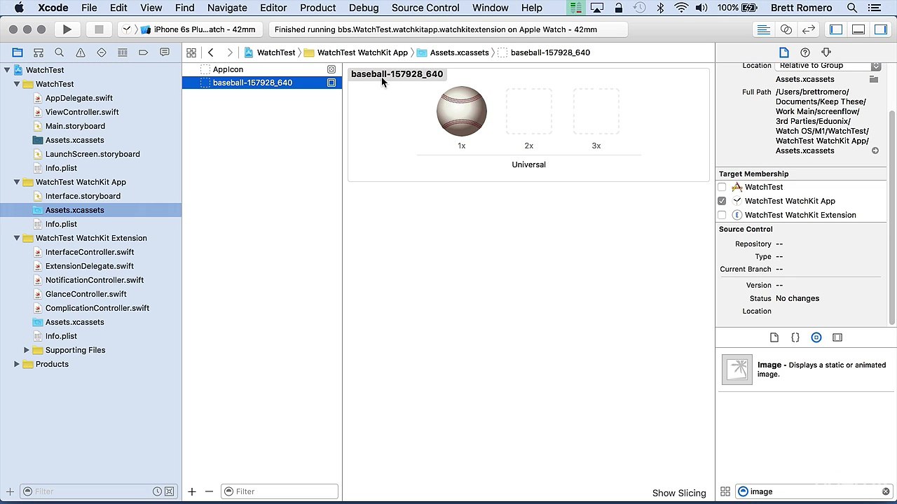
Task: Show the object library
Action: [816, 337]
